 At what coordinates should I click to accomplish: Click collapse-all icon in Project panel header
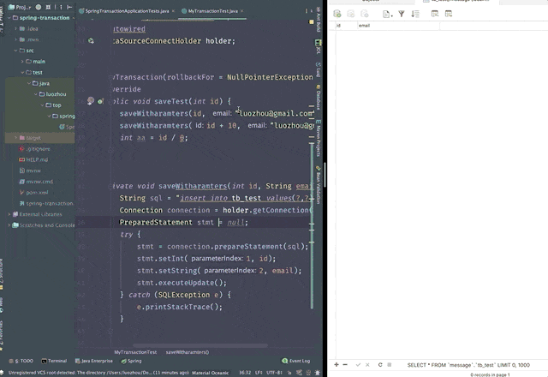point(48,7)
